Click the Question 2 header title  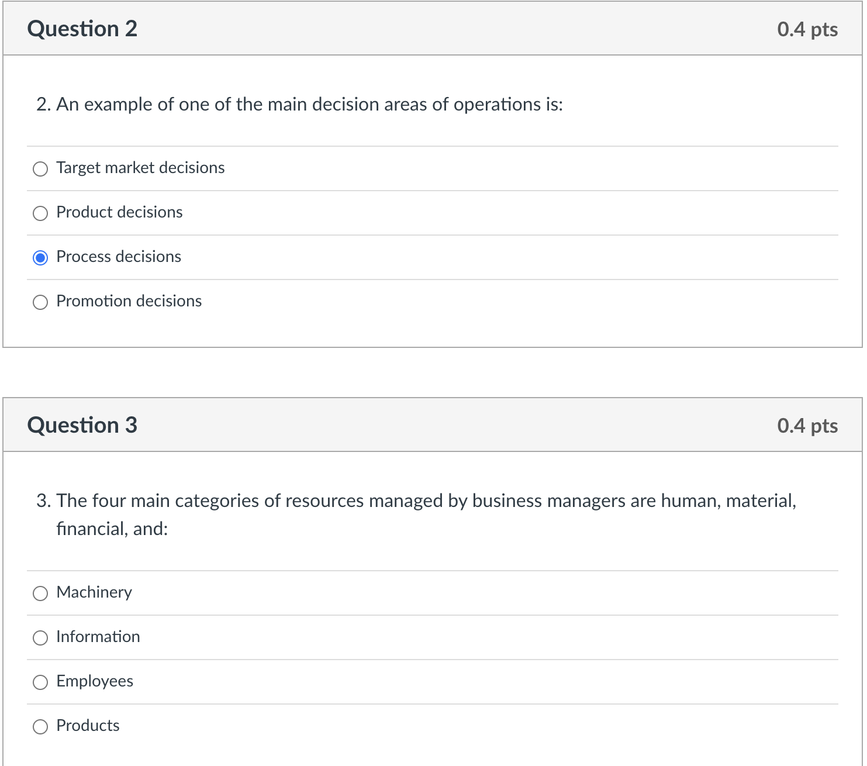click(x=82, y=29)
